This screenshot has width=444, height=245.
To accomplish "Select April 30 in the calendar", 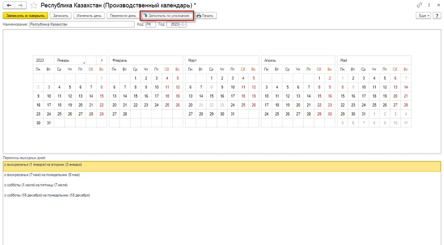I will (329, 114).
